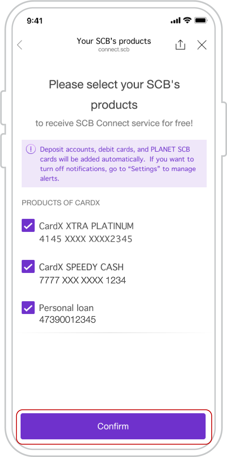Open the share icon in header
This screenshot has width=227, height=457.
(180, 45)
